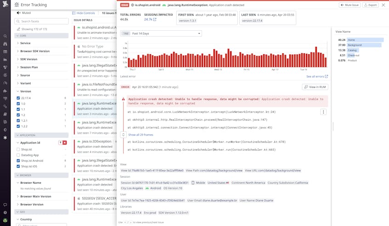Select the java.io.IOException issue row
The height and width of the screenshot is (226, 389).
coord(95,147)
